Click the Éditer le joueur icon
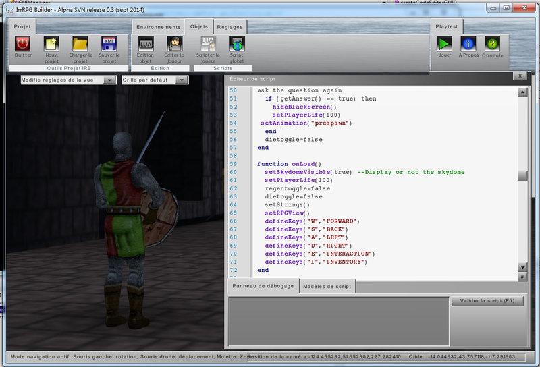This screenshot has height=367, width=540. point(174,45)
